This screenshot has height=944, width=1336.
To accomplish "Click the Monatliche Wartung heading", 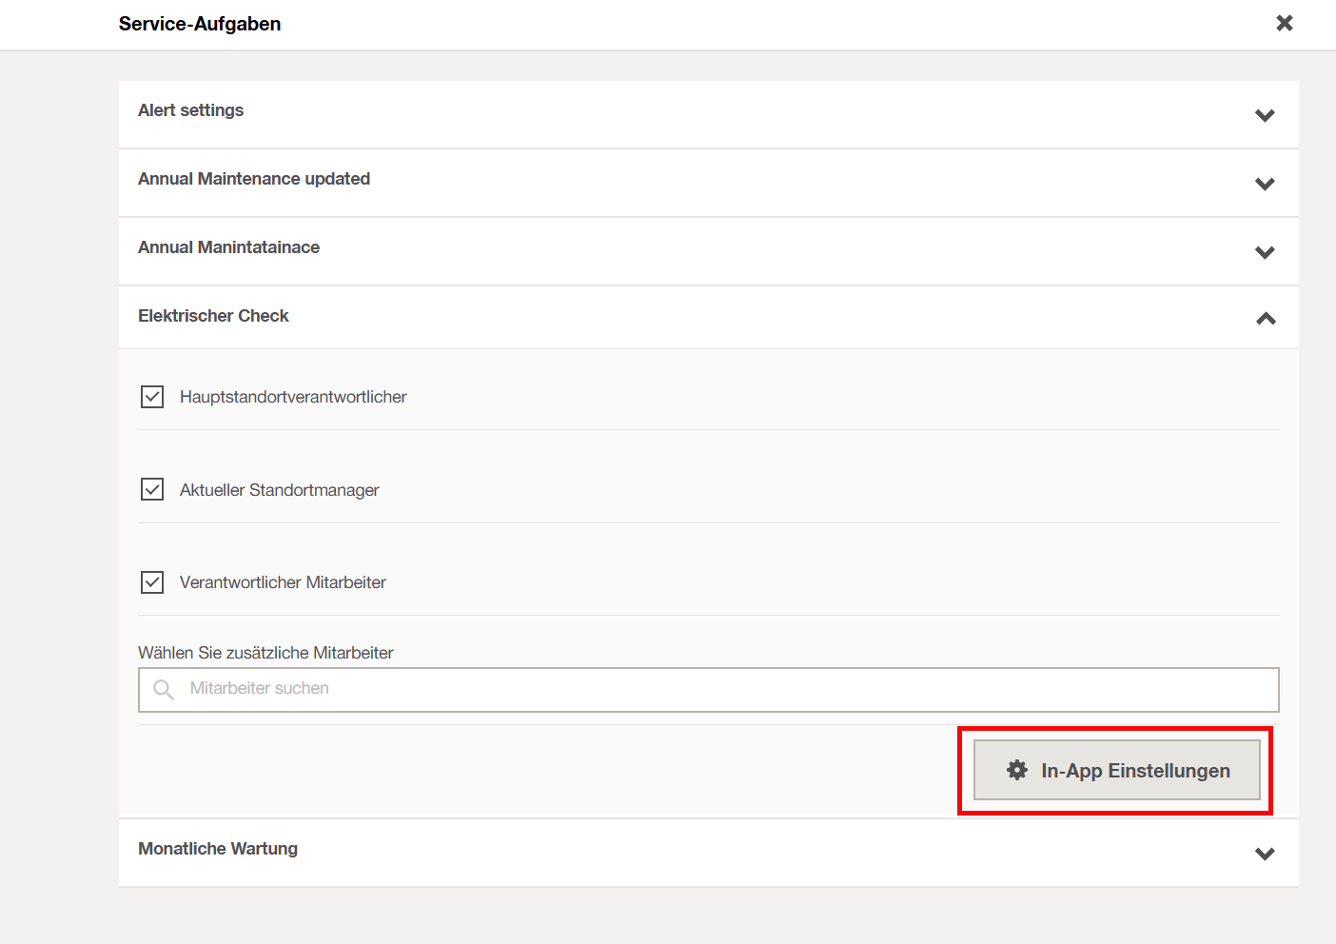I will click(x=218, y=849).
